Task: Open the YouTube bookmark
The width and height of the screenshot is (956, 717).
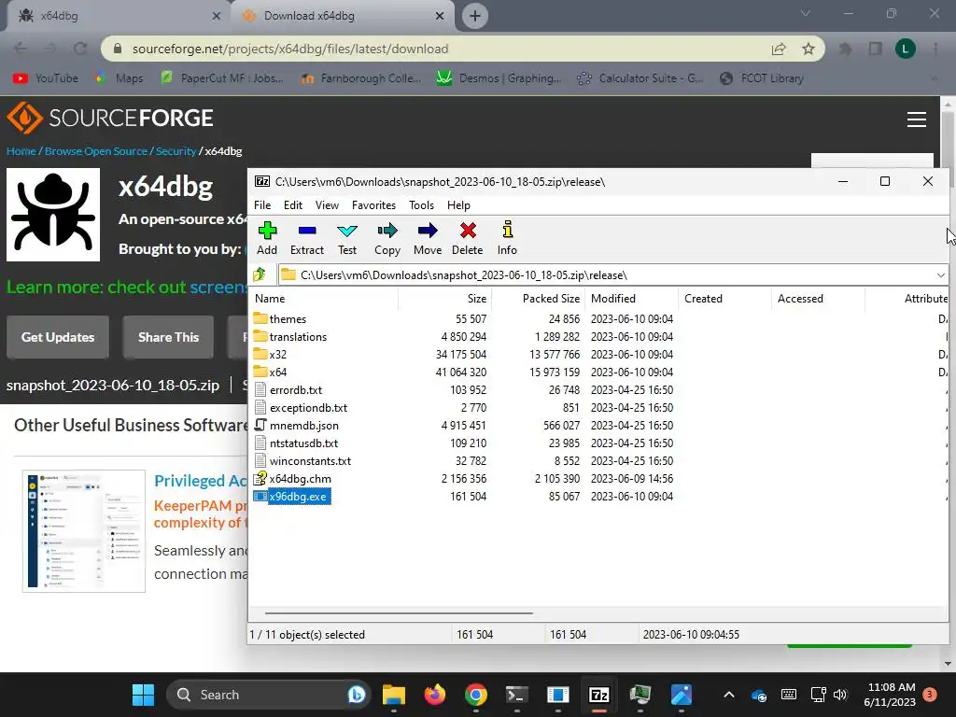Action: 46,78
